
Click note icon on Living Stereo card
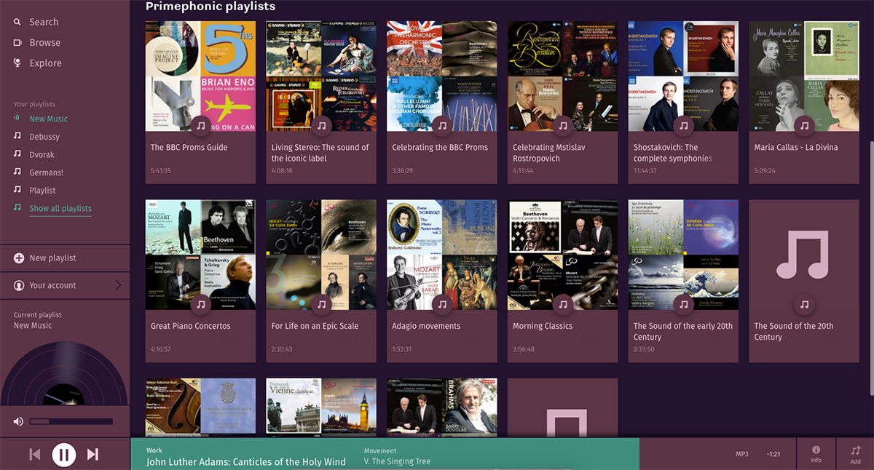point(322,125)
